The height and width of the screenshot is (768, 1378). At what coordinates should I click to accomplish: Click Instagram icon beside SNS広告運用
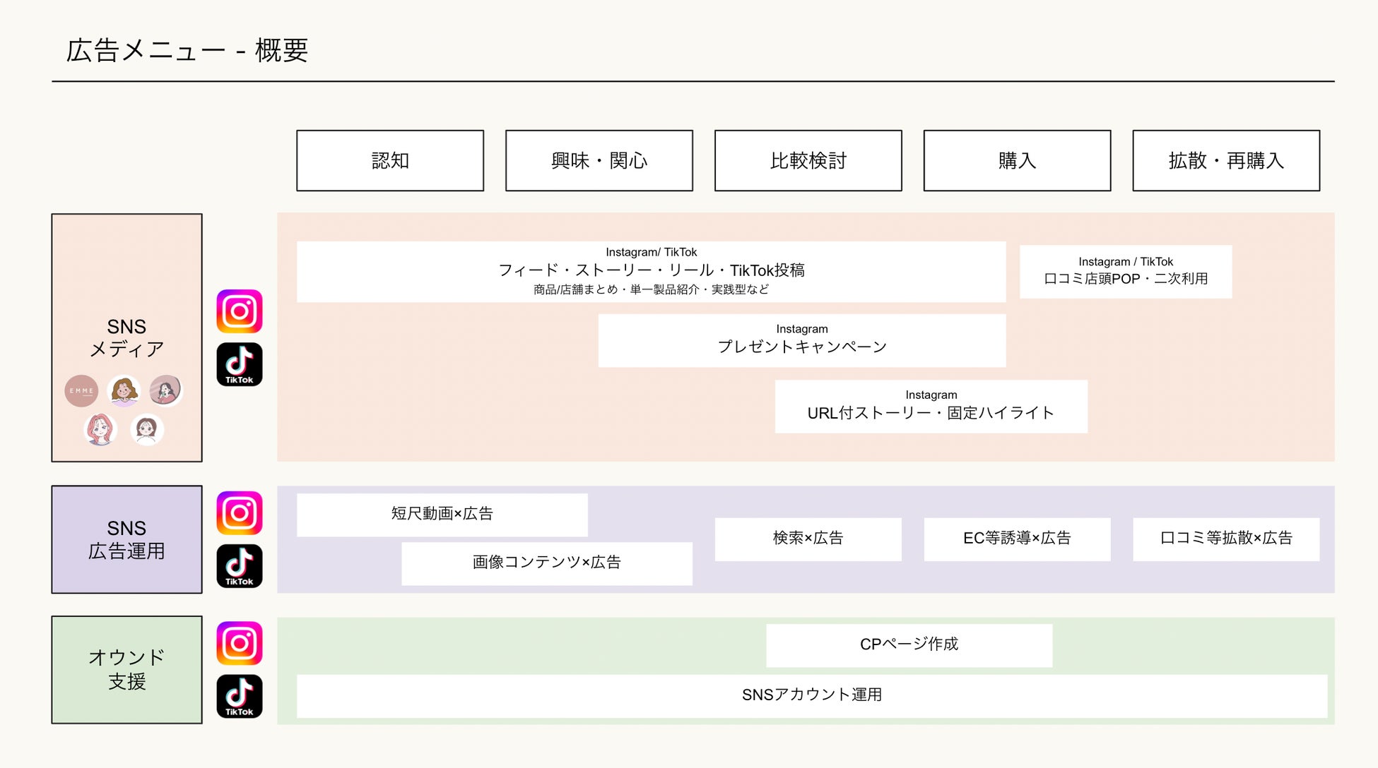240,513
